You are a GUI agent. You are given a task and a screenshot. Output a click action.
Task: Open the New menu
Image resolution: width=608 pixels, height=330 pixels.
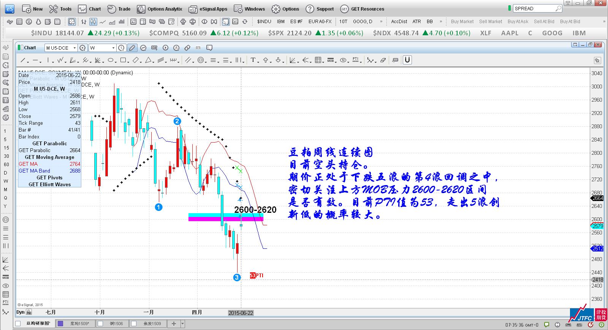point(32,9)
